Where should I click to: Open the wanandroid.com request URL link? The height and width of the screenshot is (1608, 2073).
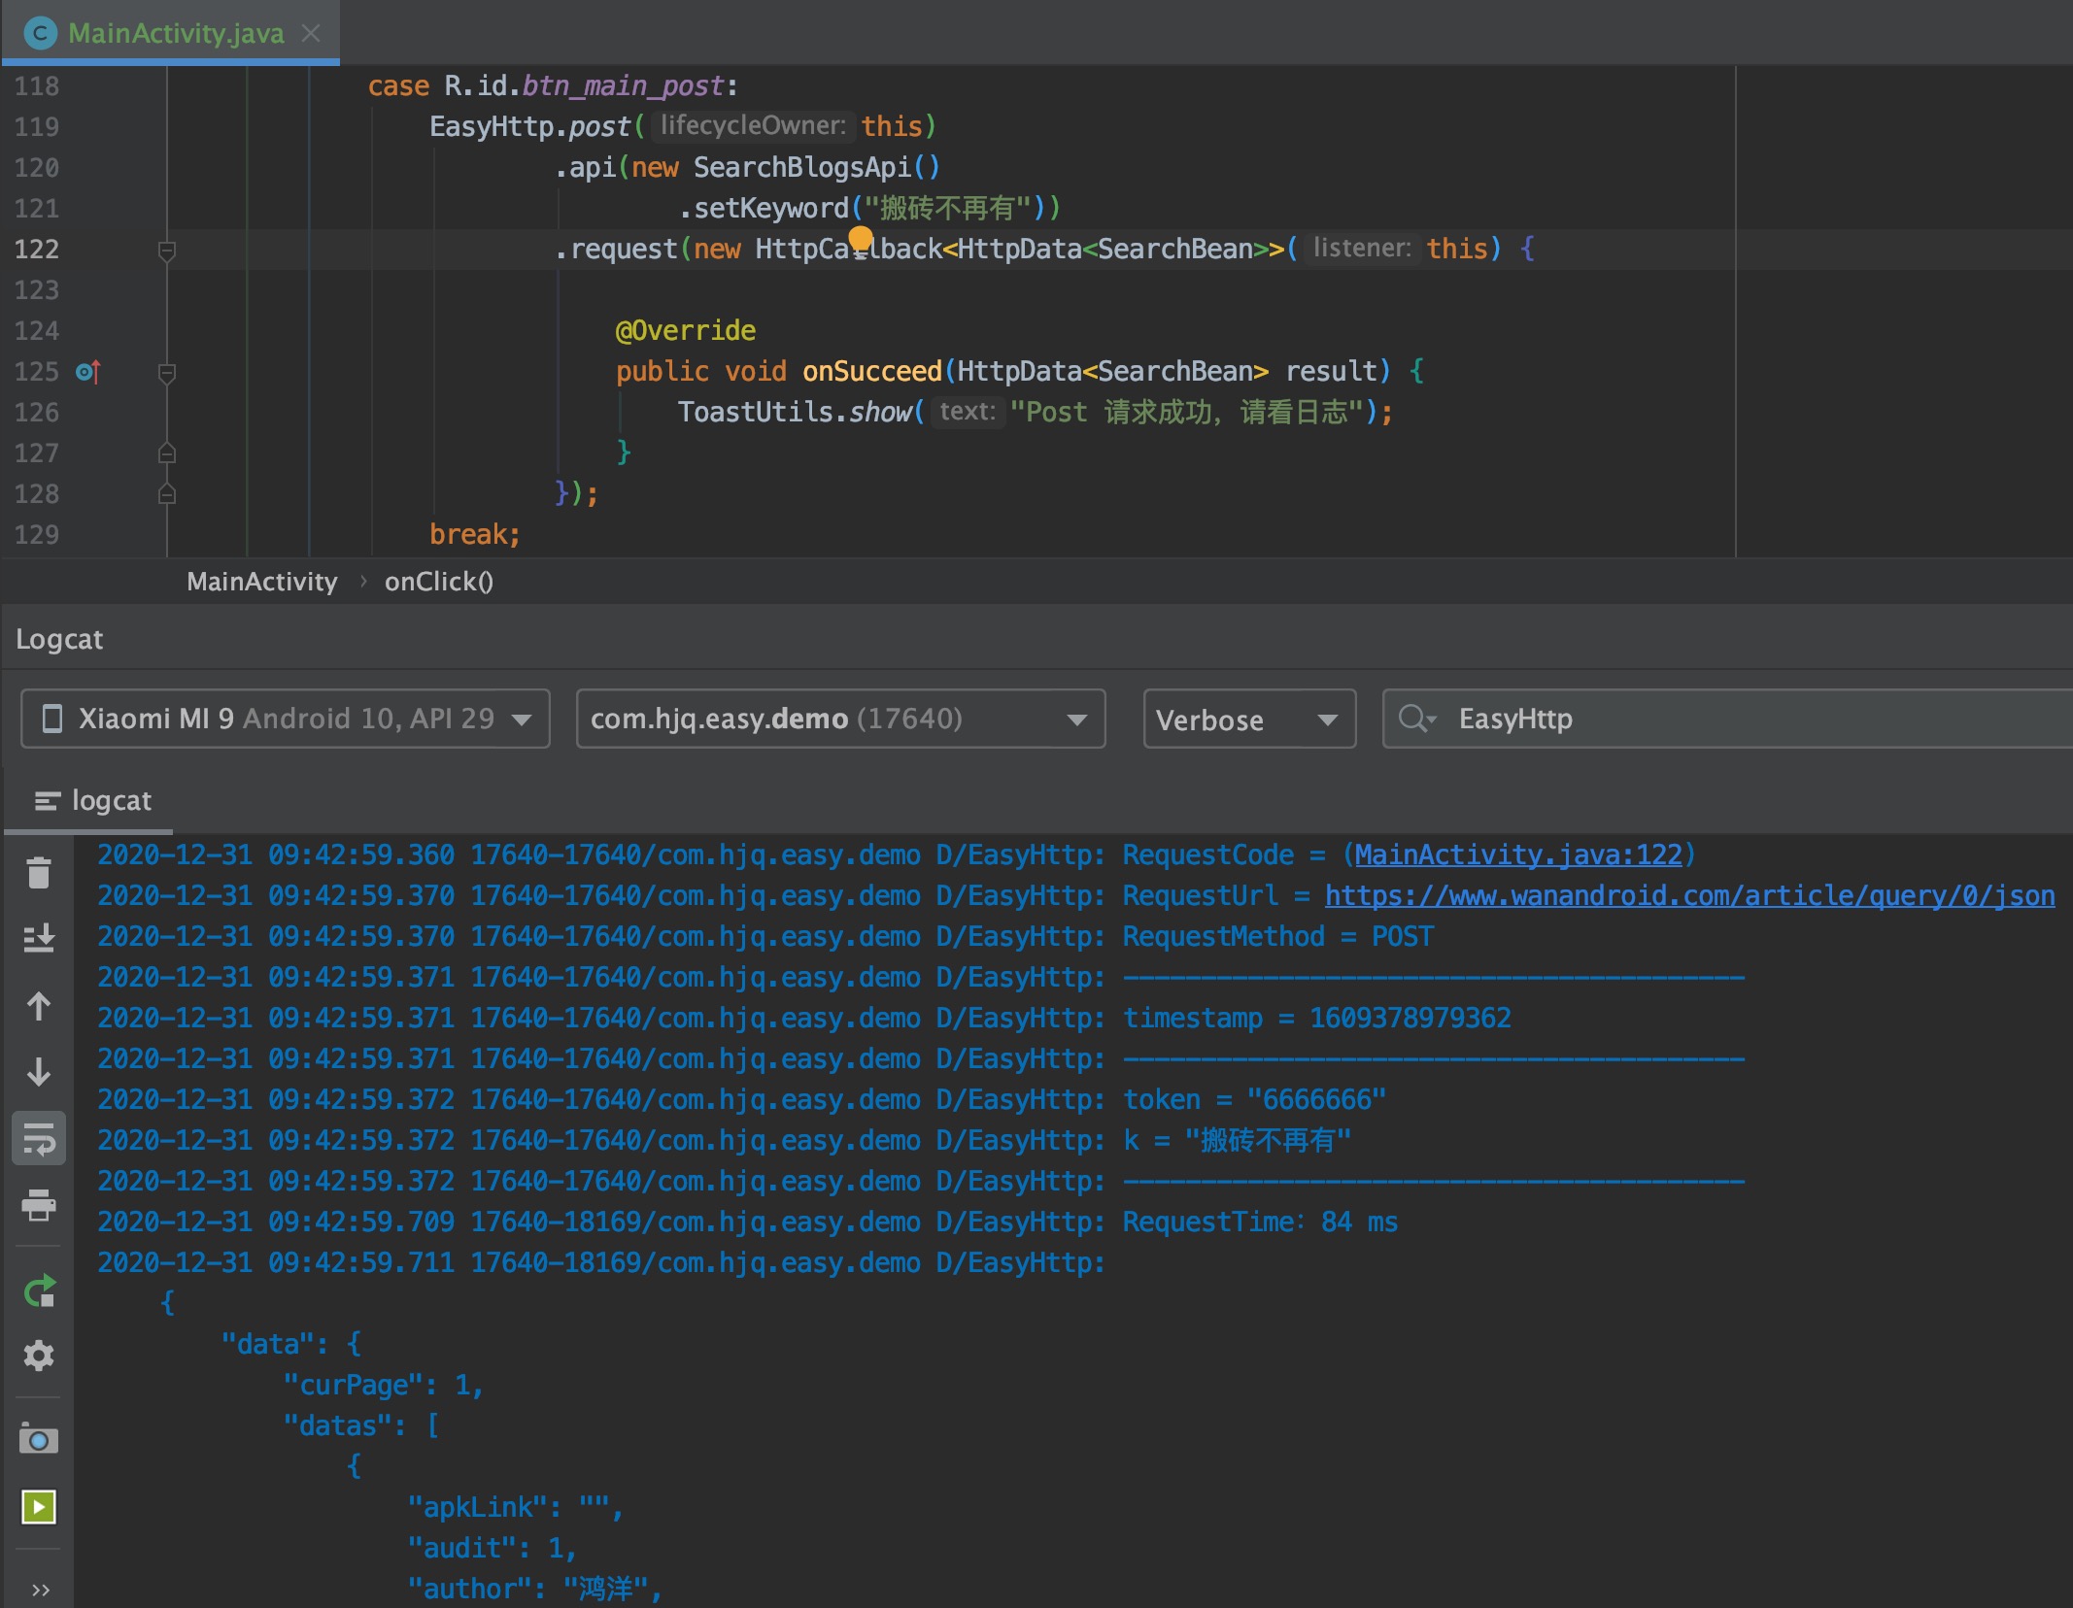coord(1688,895)
